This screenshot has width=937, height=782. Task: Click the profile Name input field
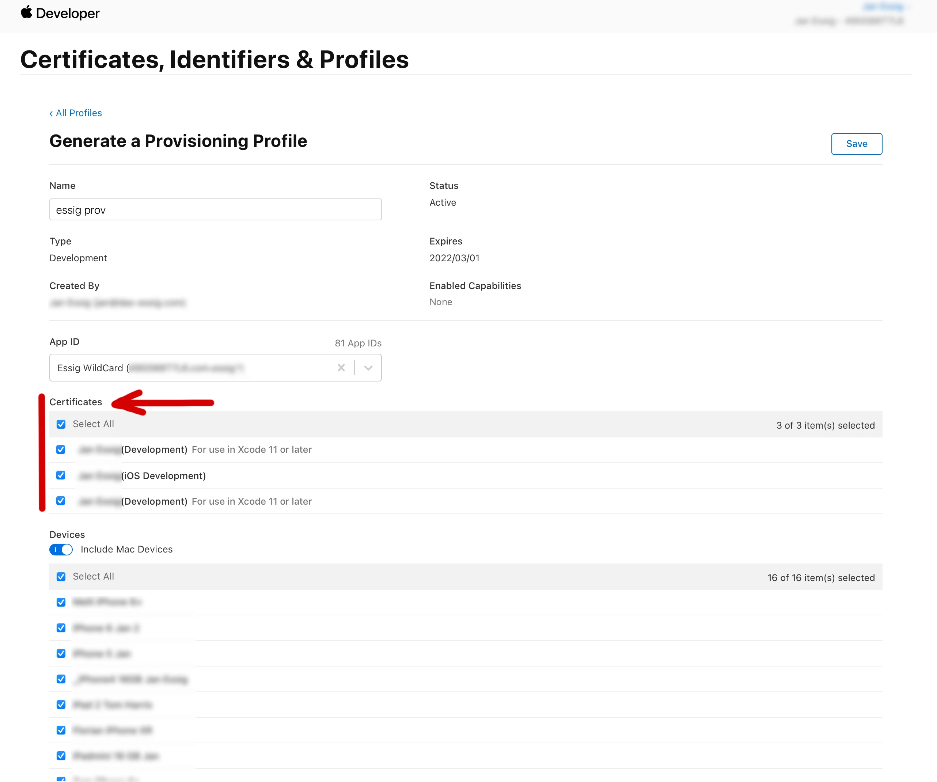coord(215,210)
